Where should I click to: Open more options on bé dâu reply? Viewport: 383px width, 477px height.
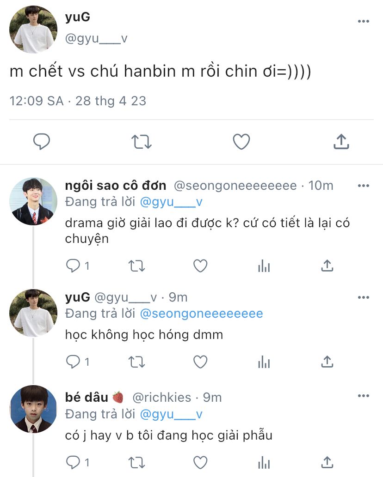coord(364,396)
